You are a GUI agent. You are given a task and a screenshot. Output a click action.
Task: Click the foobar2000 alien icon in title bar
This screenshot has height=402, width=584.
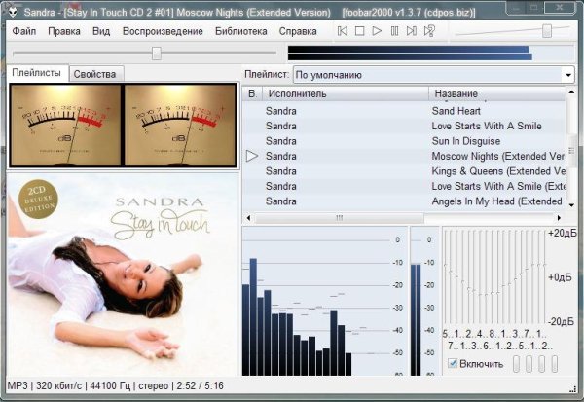pyautogui.click(x=13, y=12)
